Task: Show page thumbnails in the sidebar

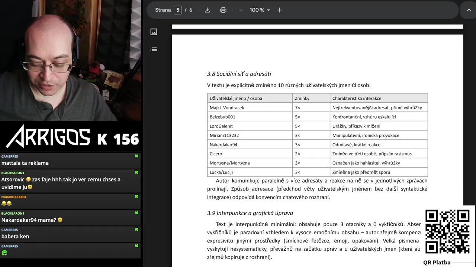Action: click(154, 32)
